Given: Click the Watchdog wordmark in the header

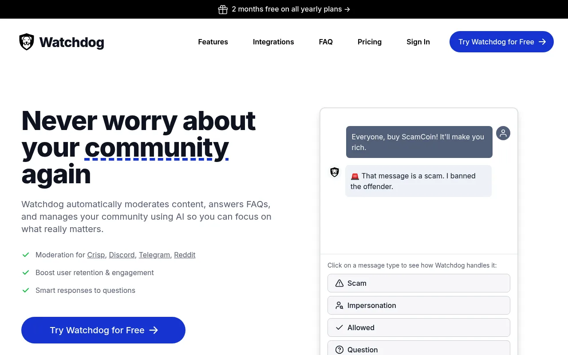Looking at the screenshot, I should pyautogui.click(x=72, y=42).
